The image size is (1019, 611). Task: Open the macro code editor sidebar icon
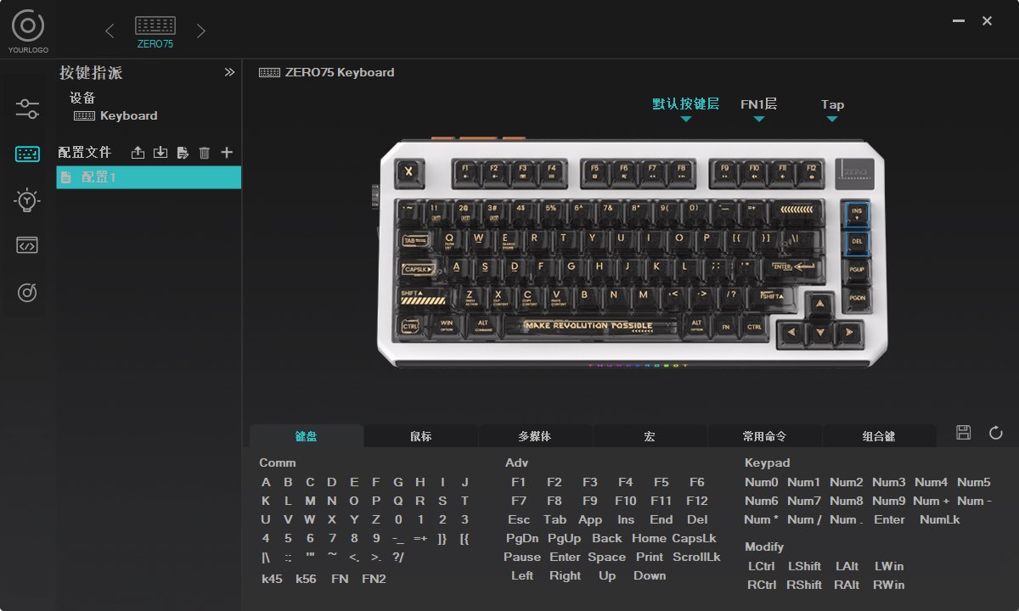coord(27,246)
